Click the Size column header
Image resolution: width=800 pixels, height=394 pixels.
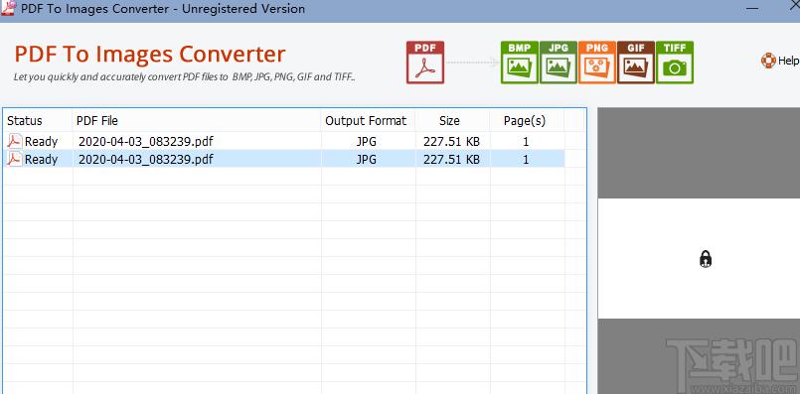pyautogui.click(x=449, y=121)
